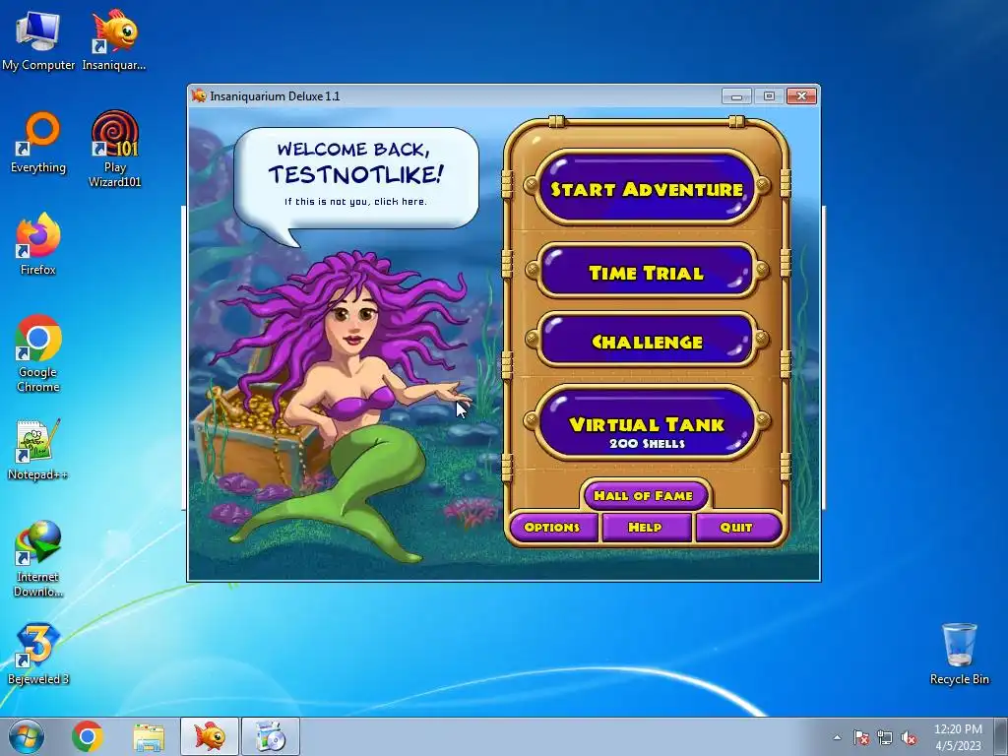Click the Insaniquarium title bar fish icon
The height and width of the screenshot is (756, 1008).
(x=199, y=95)
